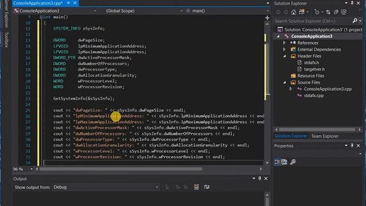Close the Properties panel
The image size is (366, 206).
pyautogui.click(x=359, y=145)
